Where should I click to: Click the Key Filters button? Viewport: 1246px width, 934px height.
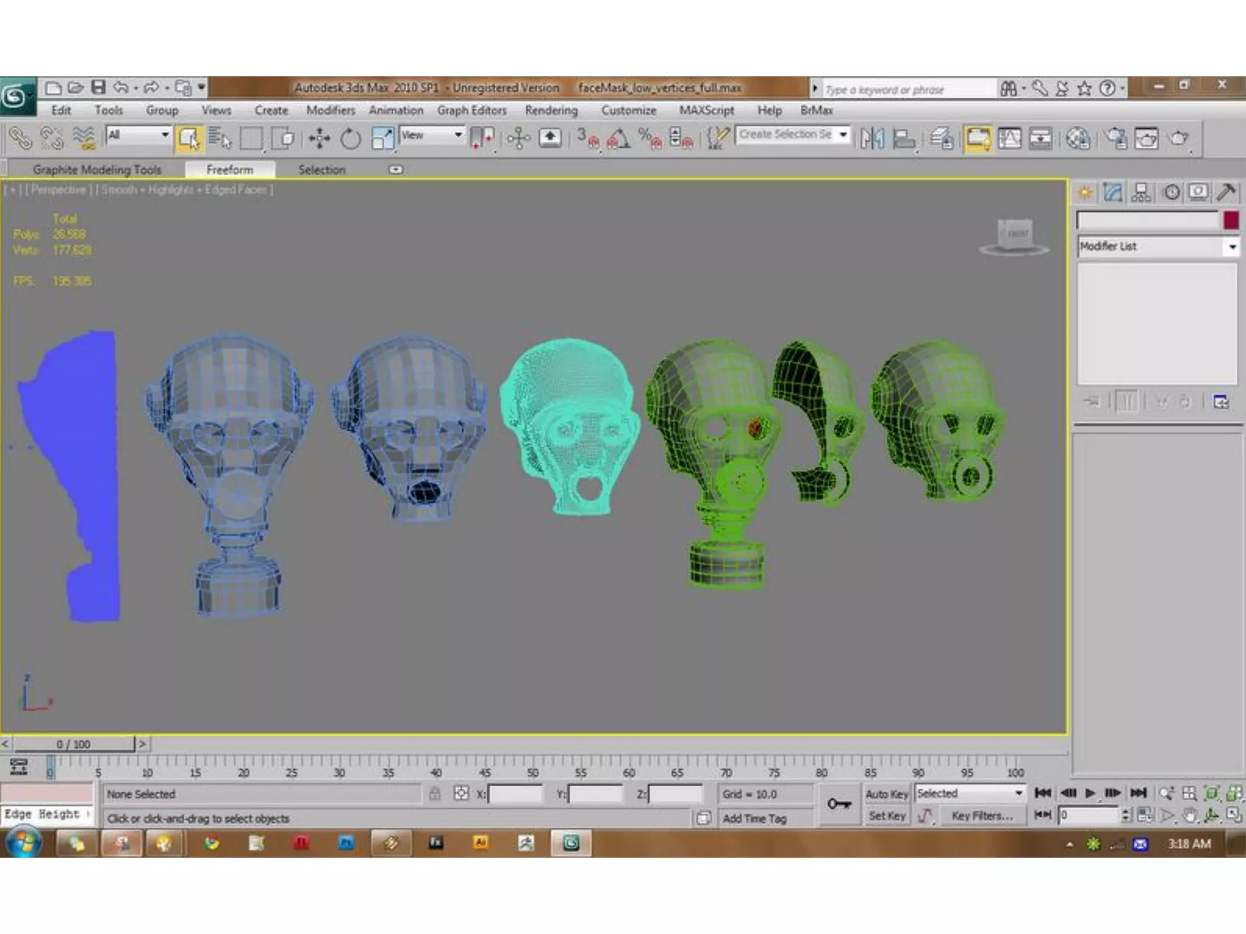point(982,816)
